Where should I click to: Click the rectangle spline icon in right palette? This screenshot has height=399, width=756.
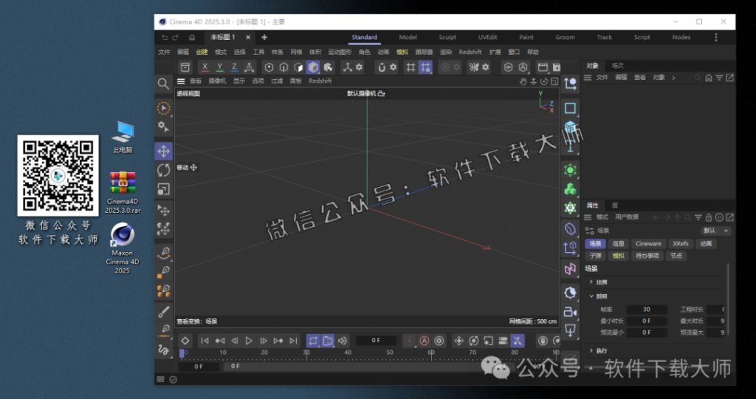[571, 108]
